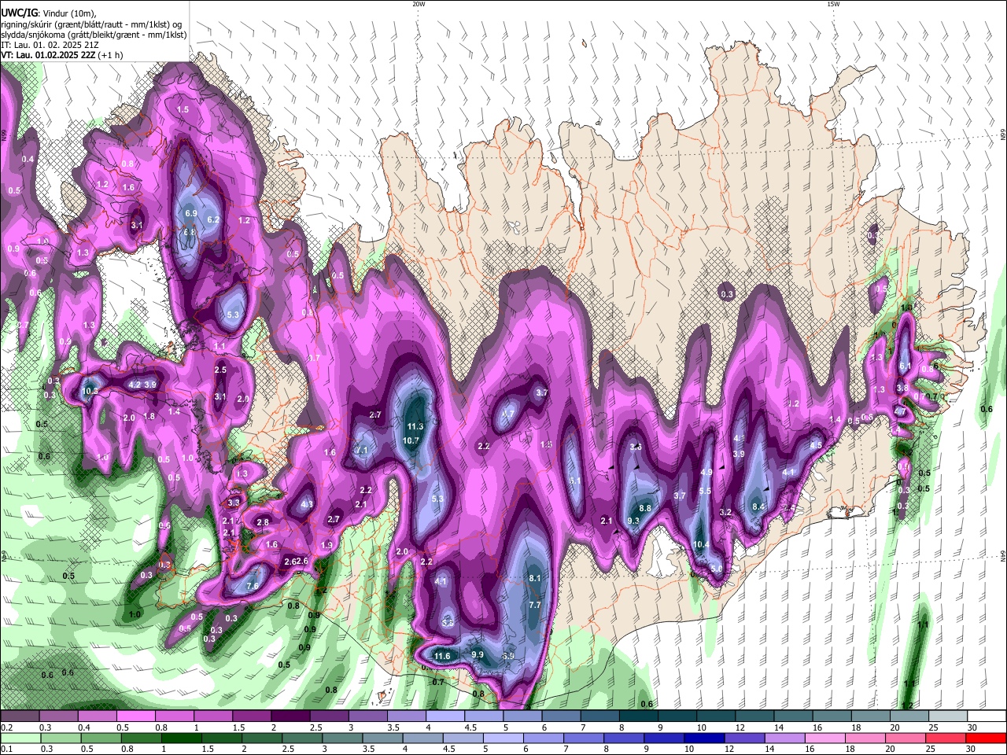Screen dimensions: 1007x755
Task: Click the 9.3 precipitation value
Action: [633, 521]
